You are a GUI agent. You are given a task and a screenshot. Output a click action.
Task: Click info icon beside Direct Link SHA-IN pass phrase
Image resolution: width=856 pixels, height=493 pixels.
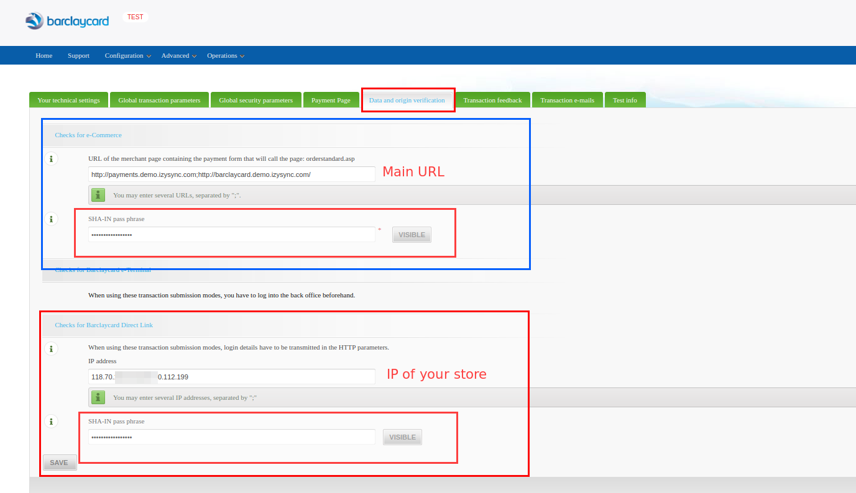(51, 422)
